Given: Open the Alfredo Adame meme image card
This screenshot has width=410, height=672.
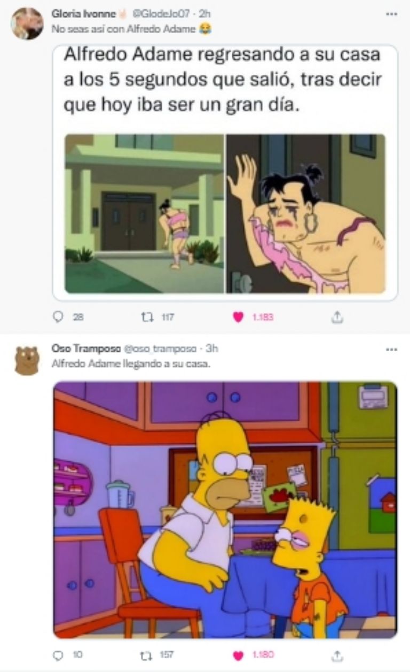Looking at the screenshot, I should tap(225, 173).
